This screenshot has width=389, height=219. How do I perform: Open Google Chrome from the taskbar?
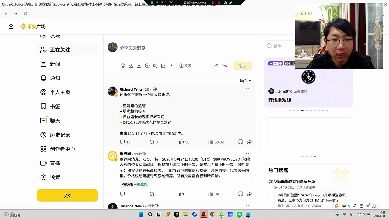[212, 214]
